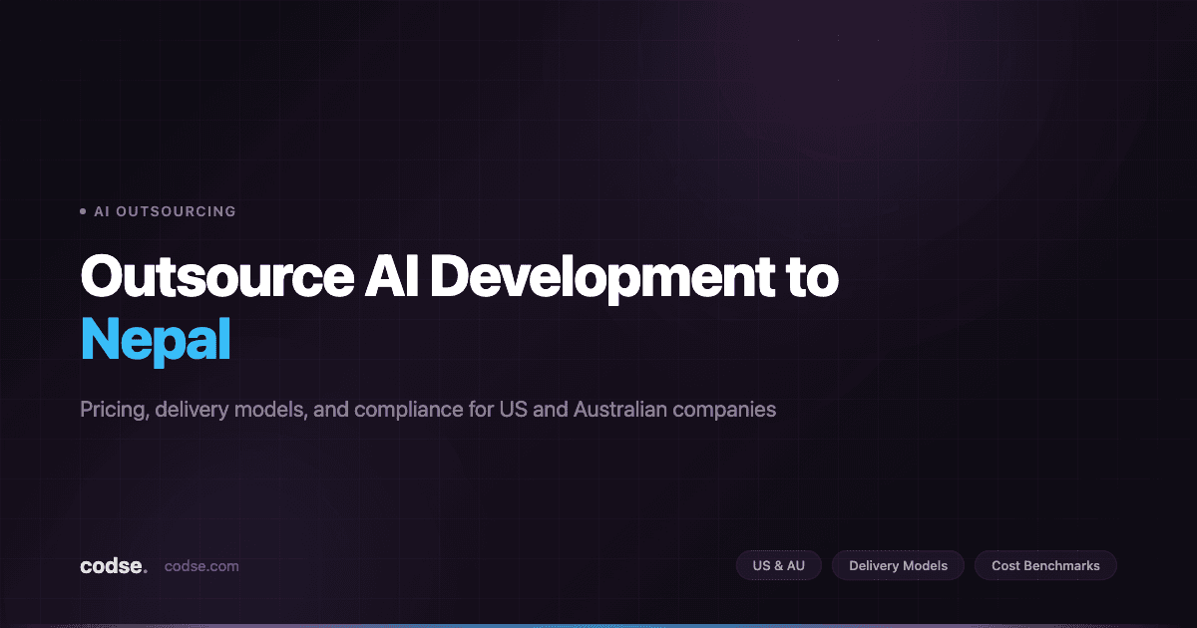Click the bullet dot beside AI OUTSOURCING
This screenshot has width=1197, height=628.
83,210
